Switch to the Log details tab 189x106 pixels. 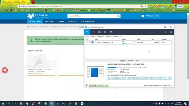coord(136,61)
